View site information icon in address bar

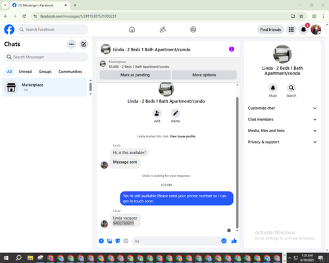pos(35,16)
